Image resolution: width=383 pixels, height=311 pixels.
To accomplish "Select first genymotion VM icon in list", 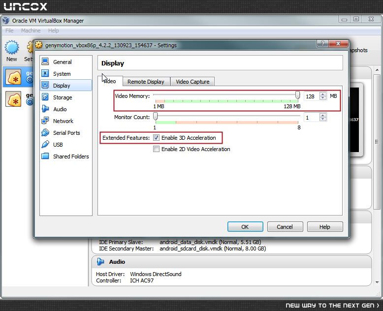I will click(13, 77).
